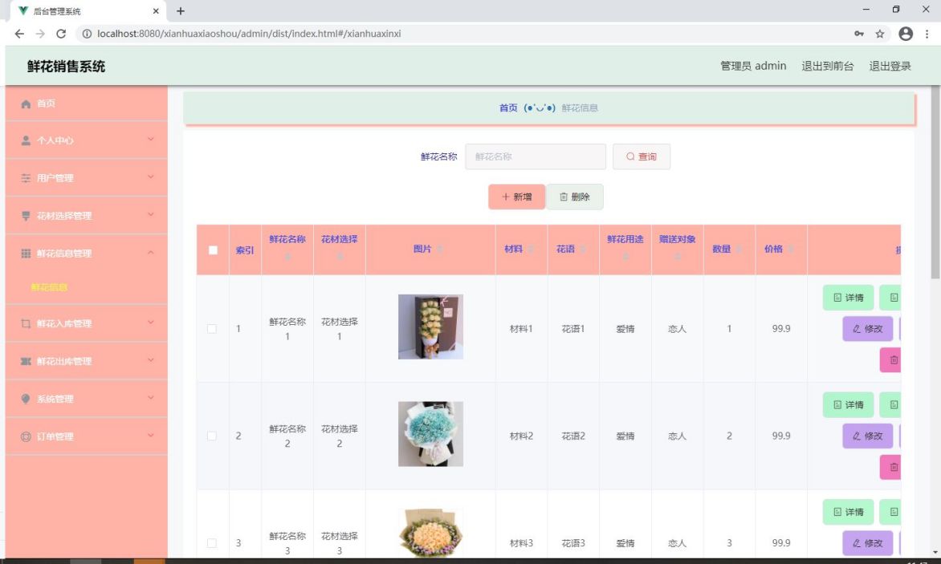Click the person icon for 个人中心
Image resolution: width=941 pixels, height=564 pixels.
[26, 141]
